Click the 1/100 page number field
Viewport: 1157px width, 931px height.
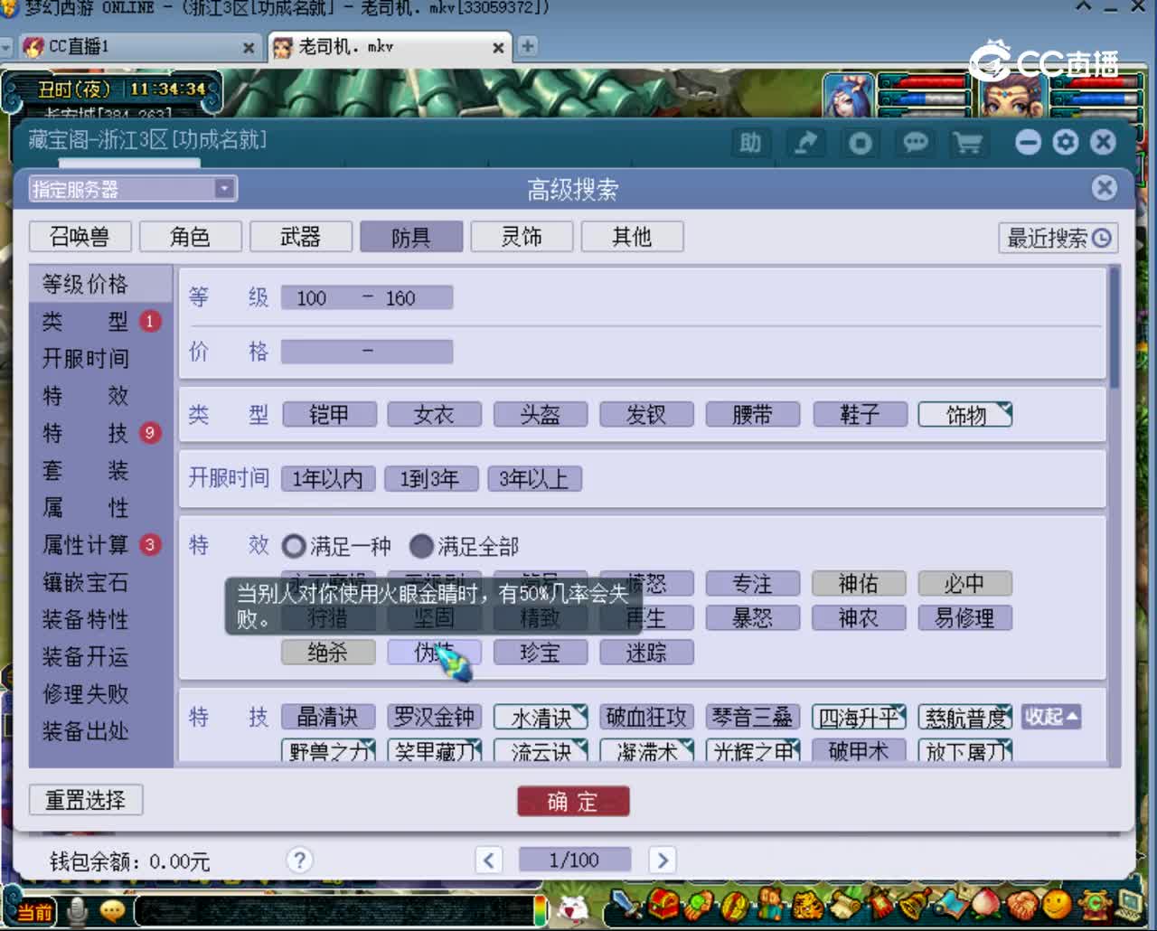574,860
